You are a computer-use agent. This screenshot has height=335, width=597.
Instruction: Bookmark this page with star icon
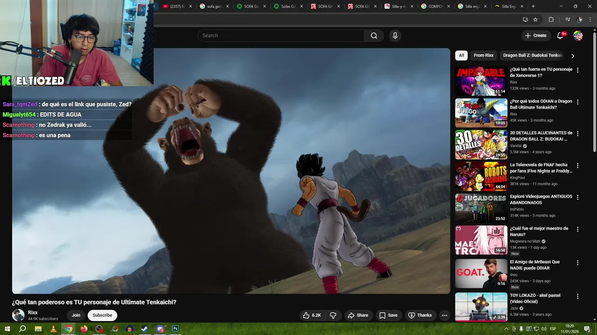(535, 20)
